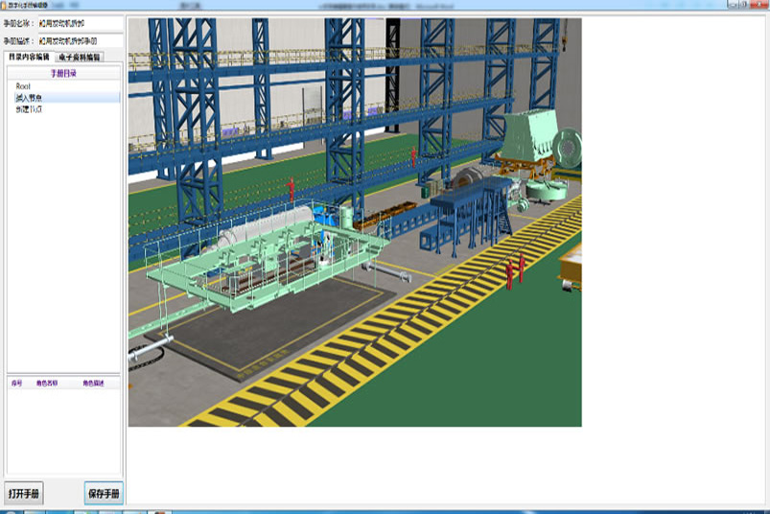Open the 电子资料编辑 tab
This screenshot has width=770, height=514.
pyautogui.click(x=85, y=58)
